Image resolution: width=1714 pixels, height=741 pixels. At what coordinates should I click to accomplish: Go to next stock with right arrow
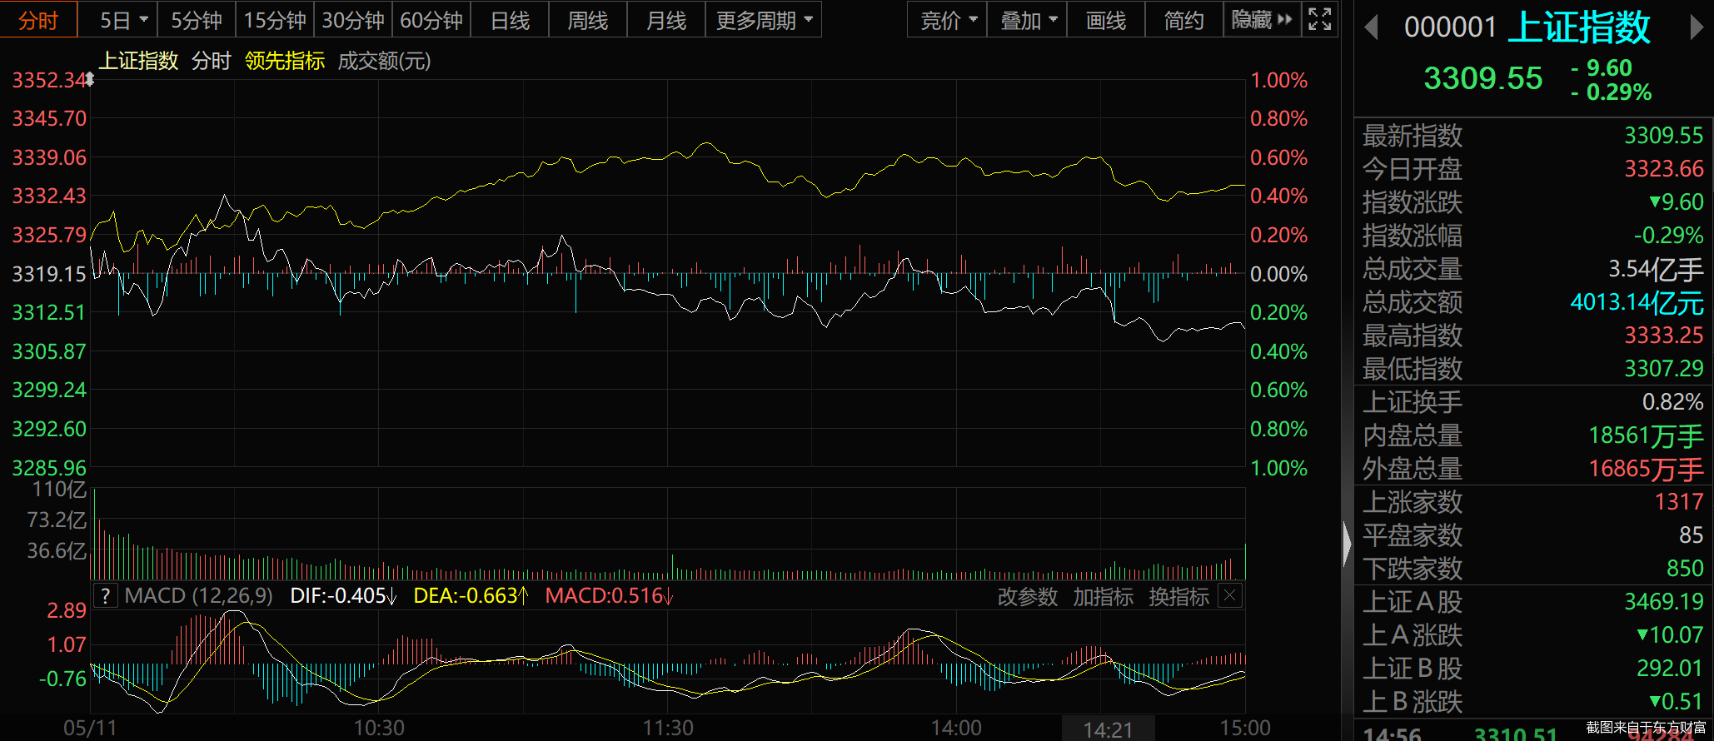[x=1696, y=28]
